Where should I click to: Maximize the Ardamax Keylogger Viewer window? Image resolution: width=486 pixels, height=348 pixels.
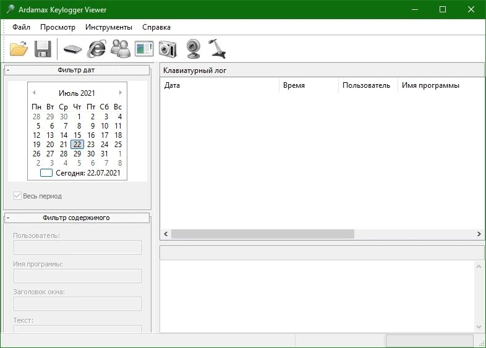(x=443, y=9)
